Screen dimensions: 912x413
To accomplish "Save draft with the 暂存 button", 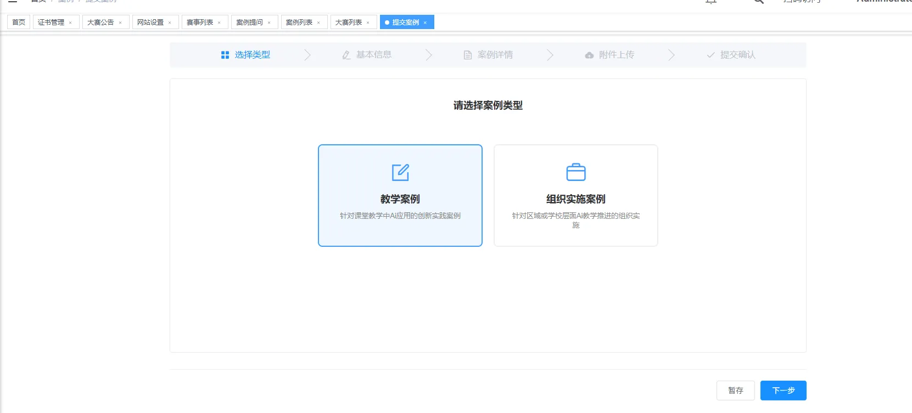I will point(735,391).
